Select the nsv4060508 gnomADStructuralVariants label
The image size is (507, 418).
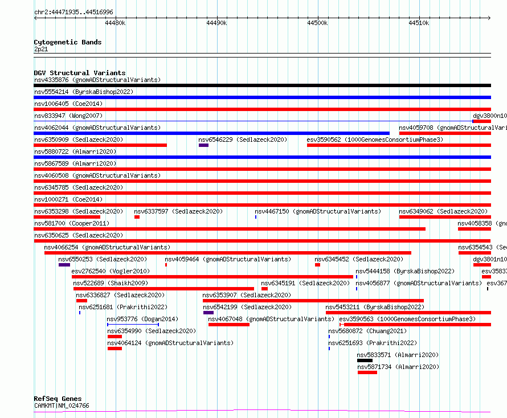[x=97, y=175]
